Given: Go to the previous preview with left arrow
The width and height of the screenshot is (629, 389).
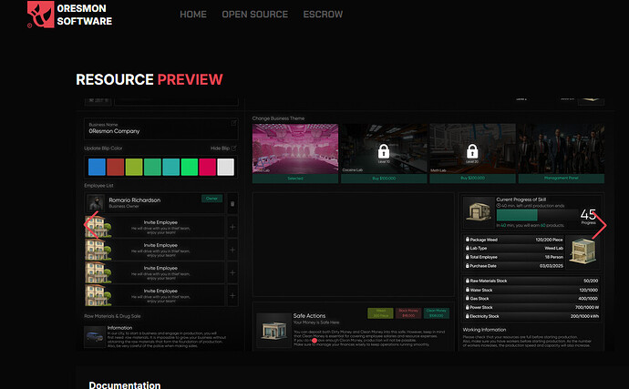Looking at the screenshot, I should (89, 224).
